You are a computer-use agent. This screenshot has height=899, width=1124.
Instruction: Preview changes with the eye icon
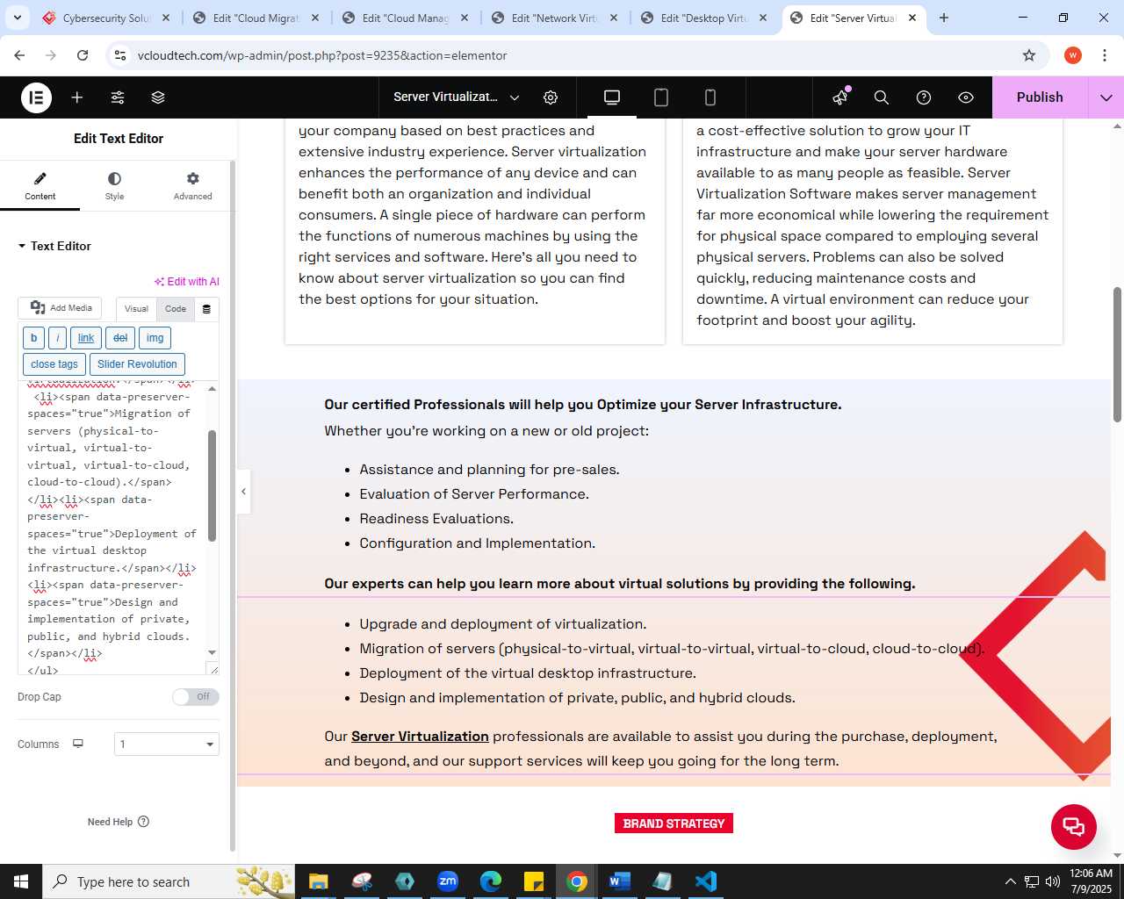tap(966, 97)
